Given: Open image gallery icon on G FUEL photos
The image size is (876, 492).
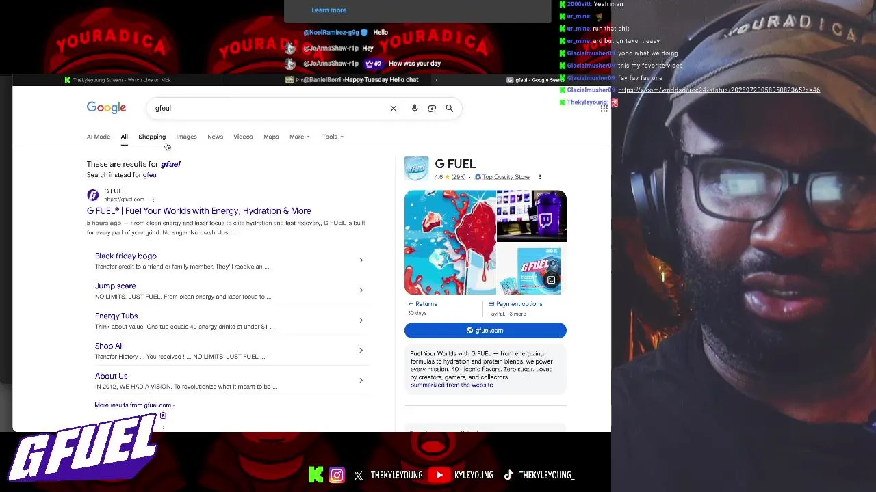Looking at the screenshot, I should point(551,279).
